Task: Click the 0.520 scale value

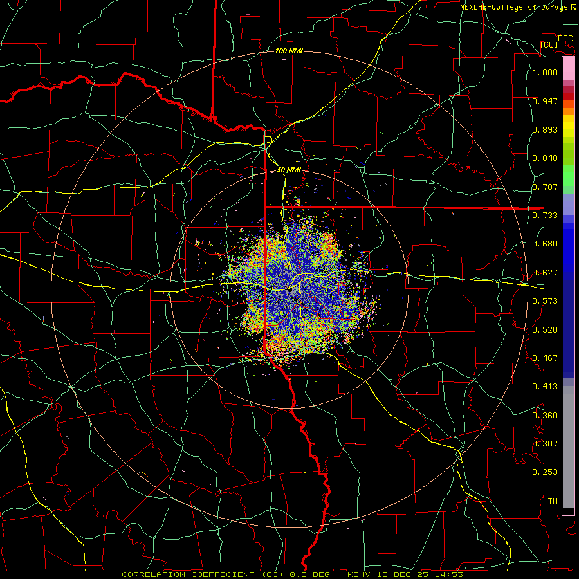Action: point(545,329)
